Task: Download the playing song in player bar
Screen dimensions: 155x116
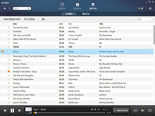Action: [x=95, y=110]
